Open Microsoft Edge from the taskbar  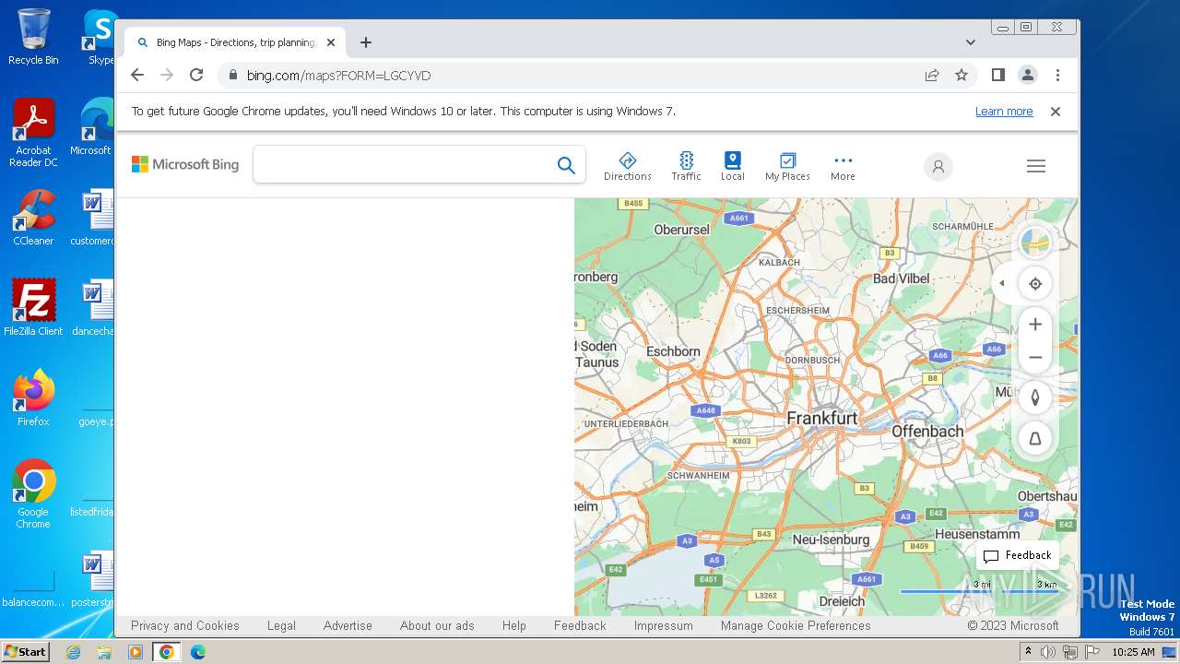[x=198, y=652]
